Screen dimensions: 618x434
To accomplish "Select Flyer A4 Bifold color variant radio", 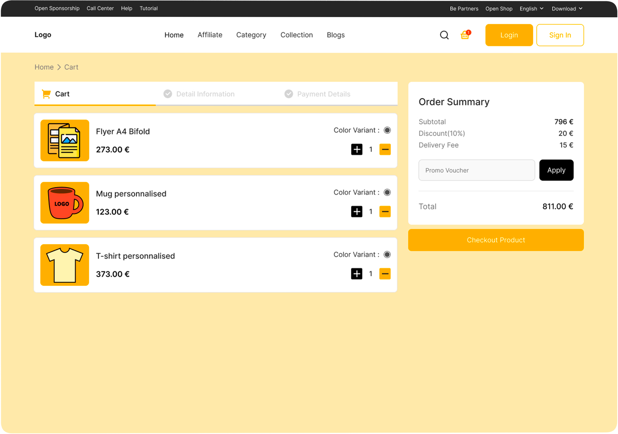I will (x=387, y=130).
